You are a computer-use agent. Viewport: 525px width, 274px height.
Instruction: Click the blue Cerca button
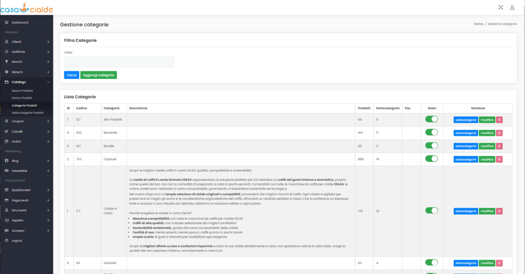(71, 75)
